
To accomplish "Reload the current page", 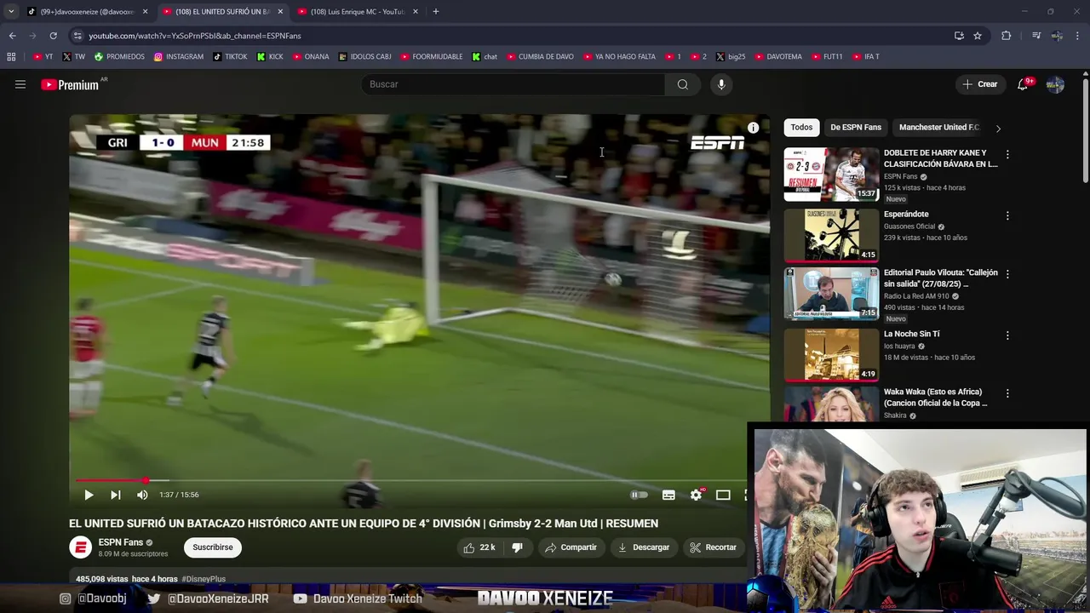I will 53,36.
